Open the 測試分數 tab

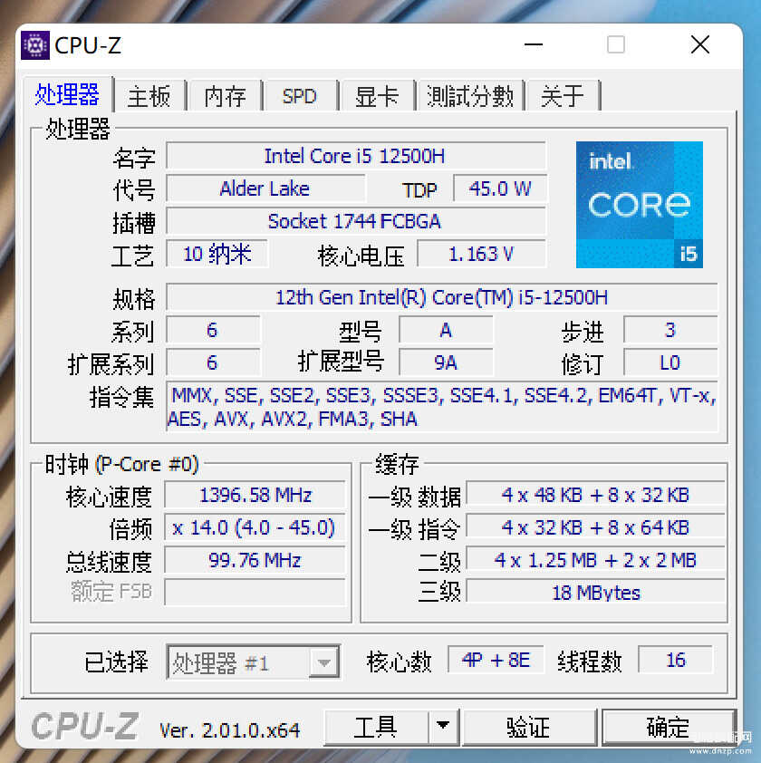(469, 96)
